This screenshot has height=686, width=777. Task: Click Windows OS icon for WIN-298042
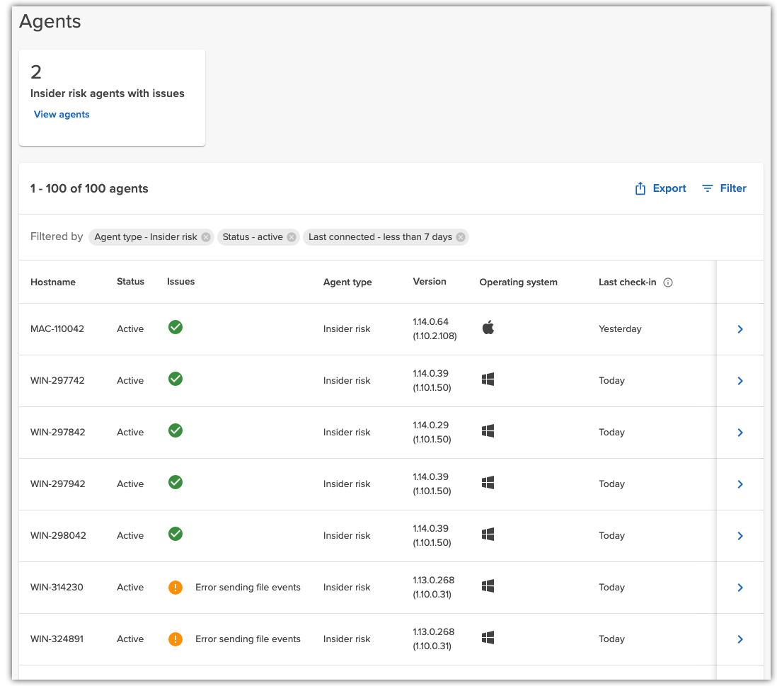(x=488, y=534)
